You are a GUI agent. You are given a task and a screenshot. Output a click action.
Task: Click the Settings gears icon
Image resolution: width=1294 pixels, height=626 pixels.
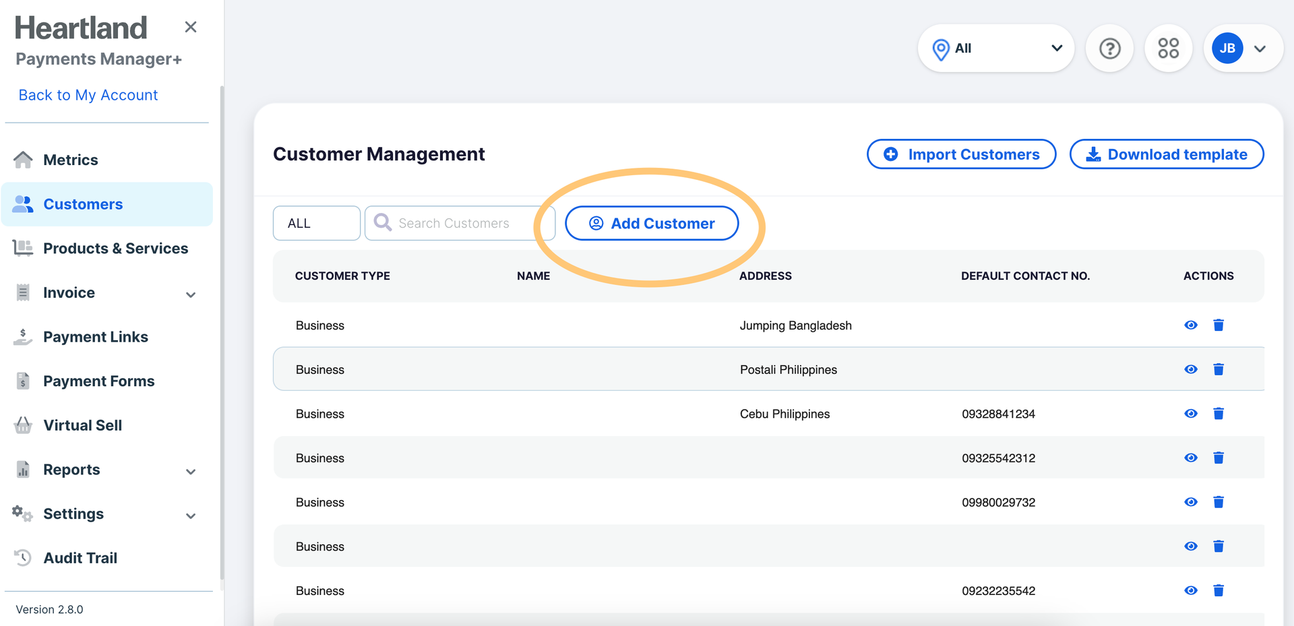pos(22,513)
